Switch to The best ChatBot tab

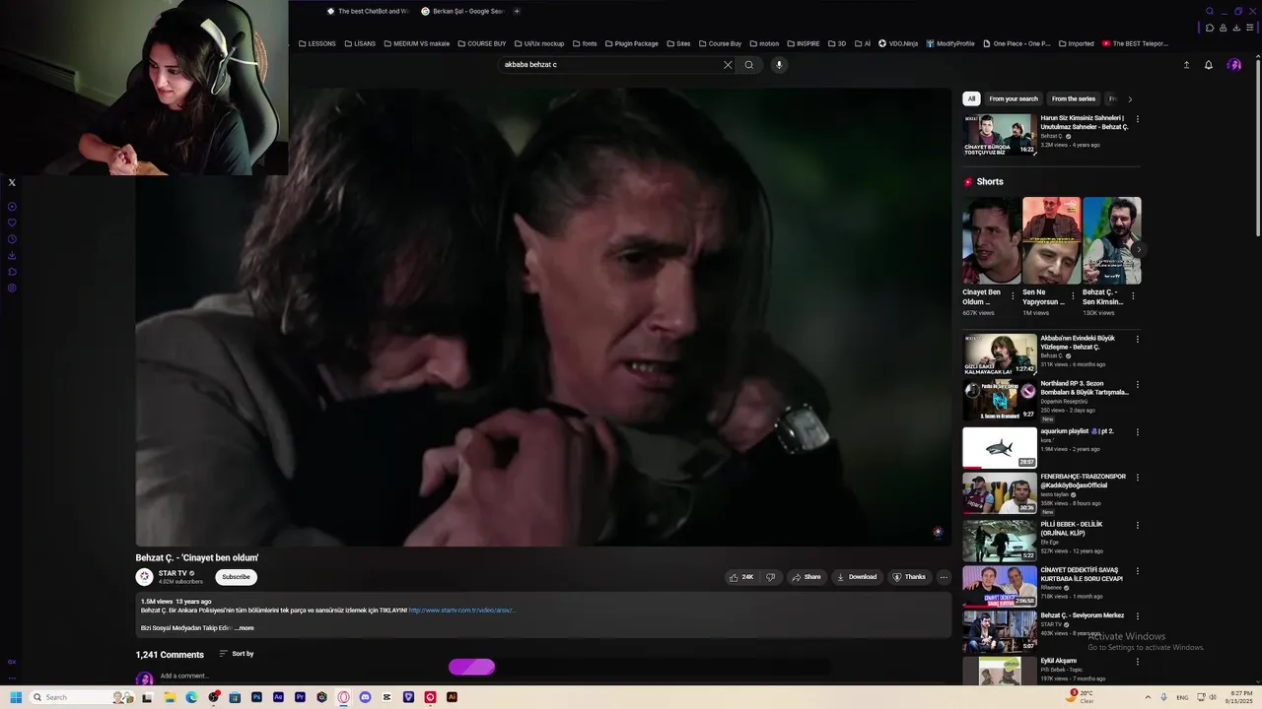pos(367,12)
